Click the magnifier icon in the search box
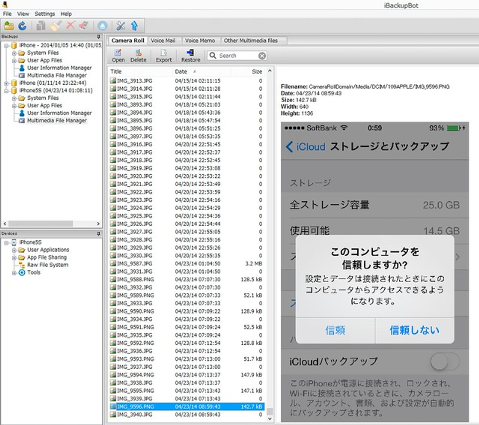 [213, 55]
